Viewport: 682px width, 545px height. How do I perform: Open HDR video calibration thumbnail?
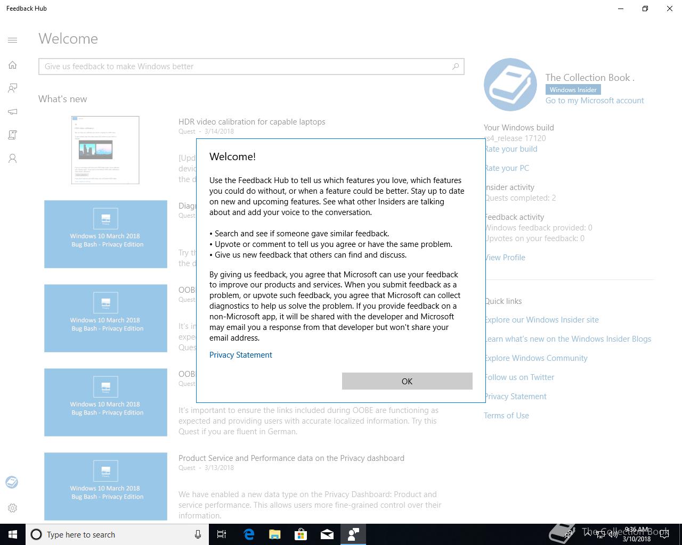click(x=105, y=150)
